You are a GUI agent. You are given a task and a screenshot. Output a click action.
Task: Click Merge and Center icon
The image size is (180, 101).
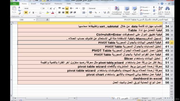coord(84,12)
